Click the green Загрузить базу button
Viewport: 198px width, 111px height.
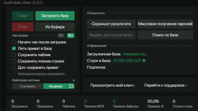point(55,16)
